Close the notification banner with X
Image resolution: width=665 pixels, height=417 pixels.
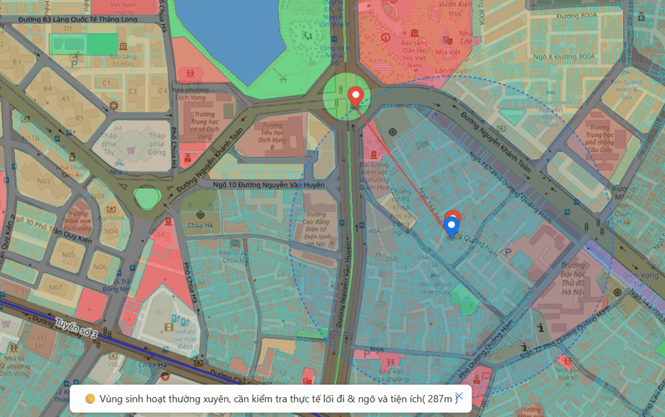point(460,396)
